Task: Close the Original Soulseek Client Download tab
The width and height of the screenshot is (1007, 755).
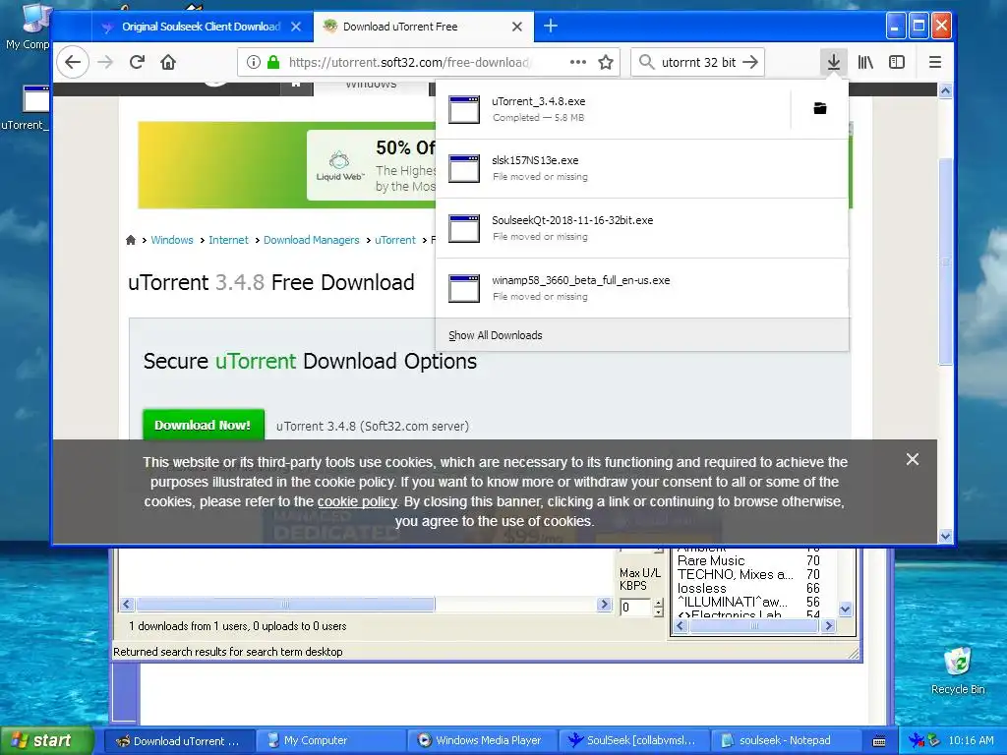Action: click(x=296, y=27)
